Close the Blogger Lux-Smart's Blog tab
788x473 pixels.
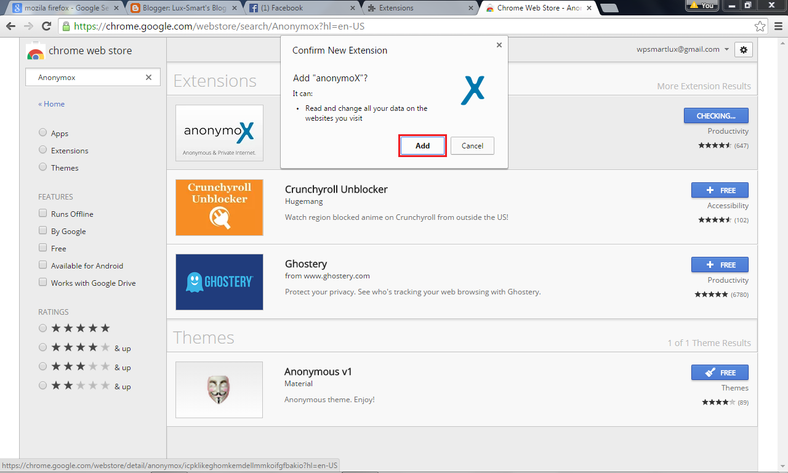pyautogui.click(x=234, y=8)
